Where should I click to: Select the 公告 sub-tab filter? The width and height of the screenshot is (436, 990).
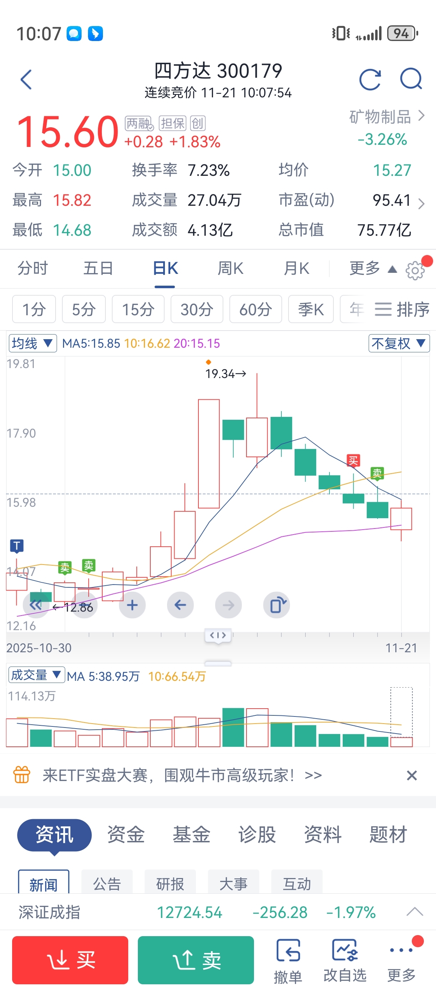[107, 883]
